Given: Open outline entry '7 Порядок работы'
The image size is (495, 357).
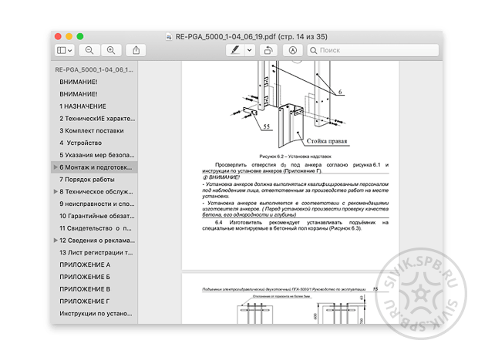Looking at the screenshot, I should pos(87,180).
